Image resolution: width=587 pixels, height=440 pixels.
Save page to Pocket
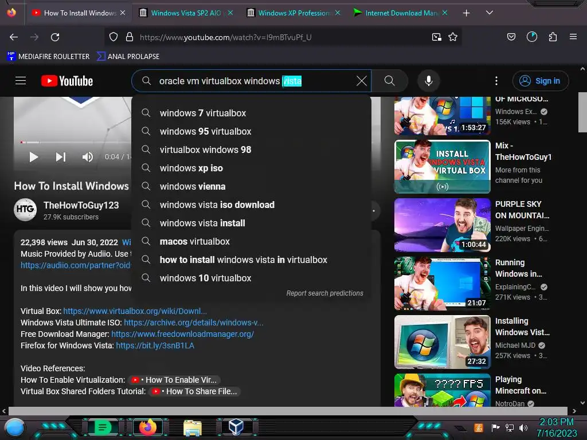511,37
